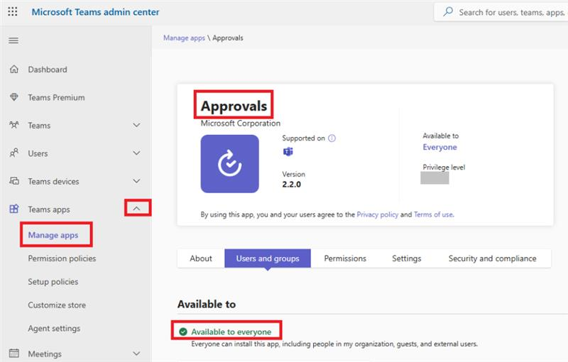Click the Dashboard home icon

coord(13,69)
